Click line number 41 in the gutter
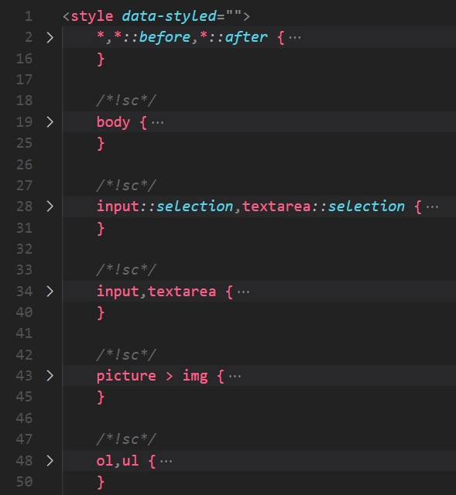 point(24,333)
